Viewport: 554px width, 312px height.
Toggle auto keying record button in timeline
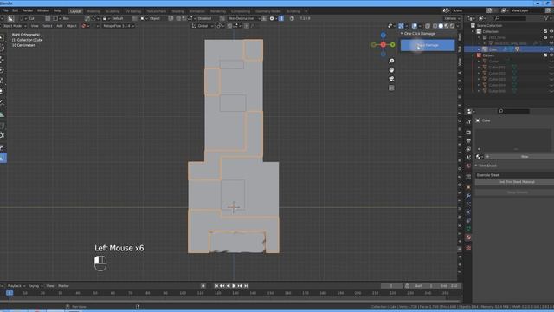203,286
